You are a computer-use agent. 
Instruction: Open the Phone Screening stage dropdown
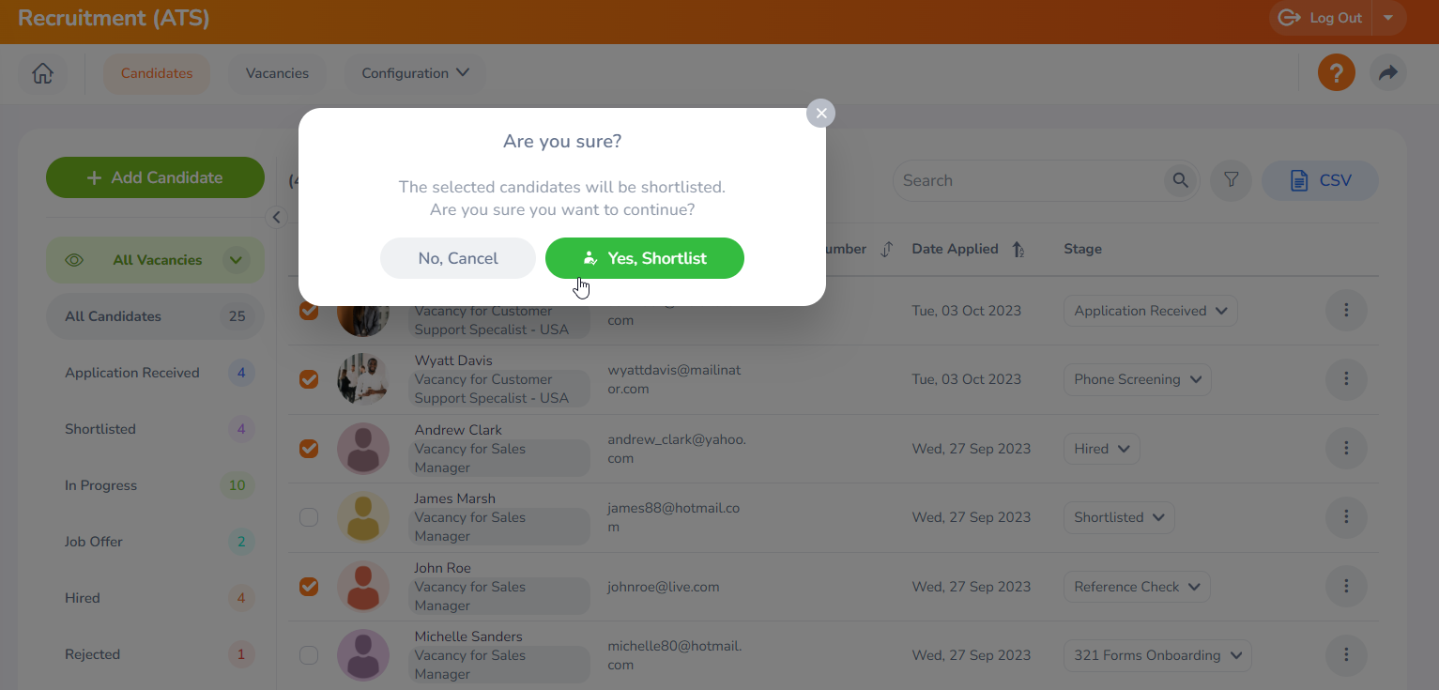coord(1137,379)
